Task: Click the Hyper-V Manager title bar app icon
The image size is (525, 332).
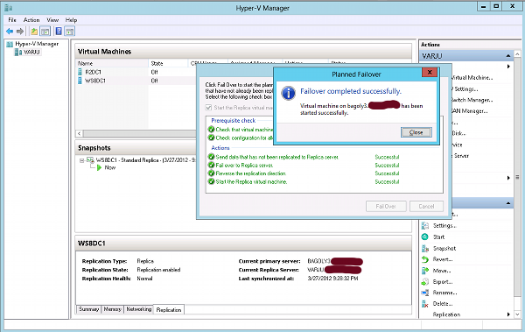Action: 9,8
